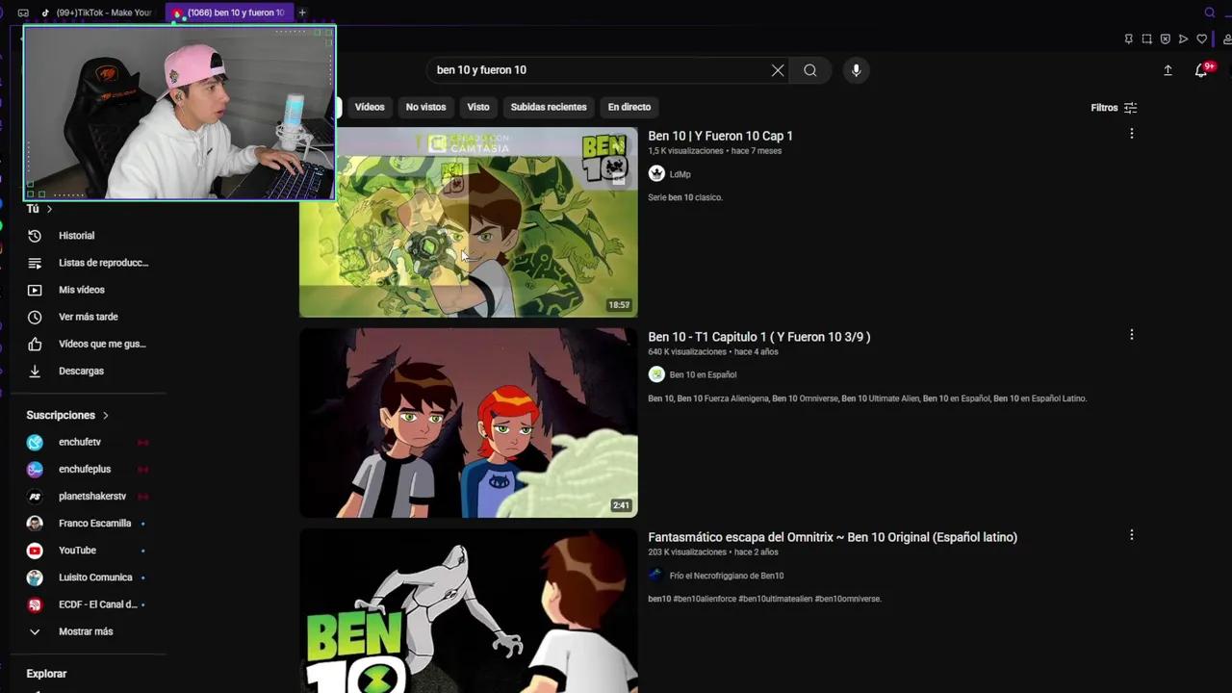This screenshot has width=1232, height=693.
Task: Click the browser snapshot selection icon
Action: (x=1146, y=39)
